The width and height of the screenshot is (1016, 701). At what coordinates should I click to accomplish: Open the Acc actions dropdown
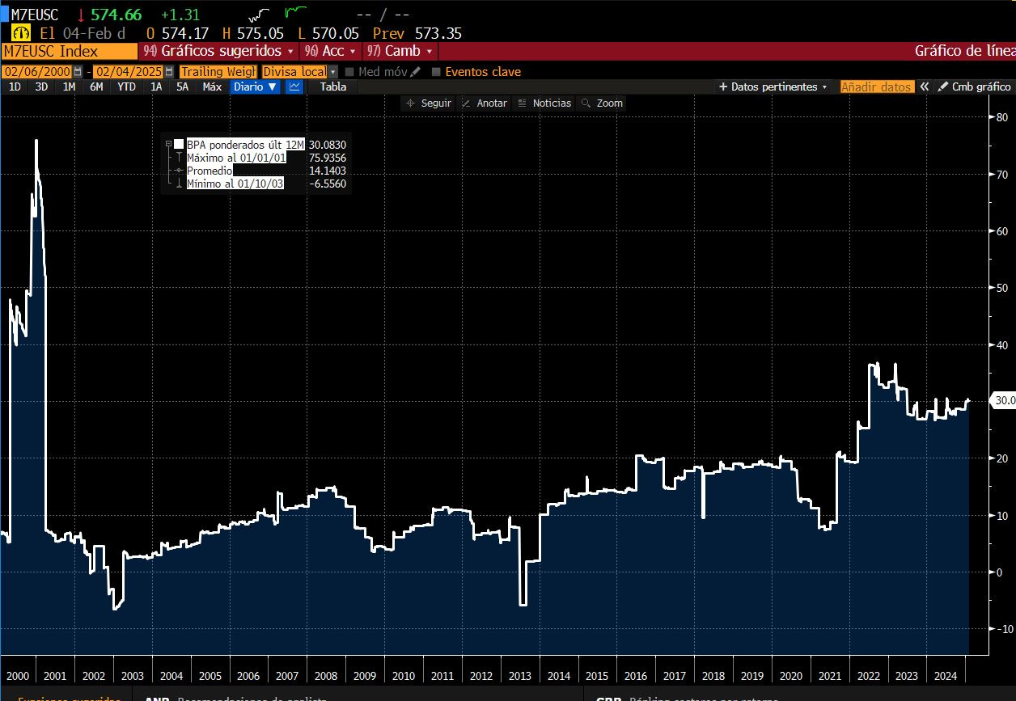(x=332, y=50)
